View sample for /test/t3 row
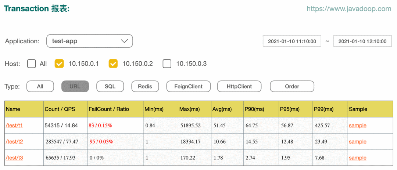The height and width of the screenshot is (170, 397). point(357,158)
